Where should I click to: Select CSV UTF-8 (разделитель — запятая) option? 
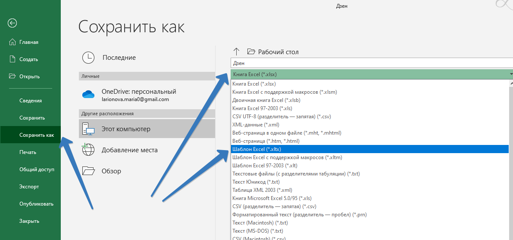[370, 117]
